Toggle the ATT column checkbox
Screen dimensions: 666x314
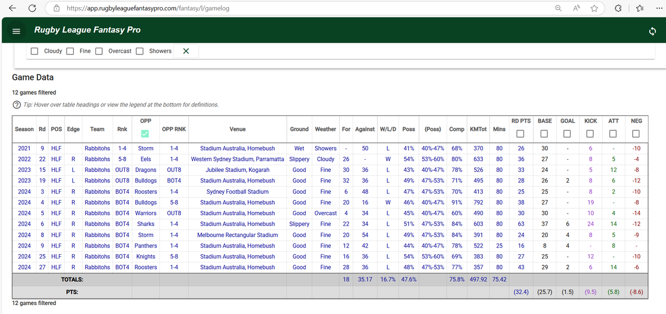point(613,134)
